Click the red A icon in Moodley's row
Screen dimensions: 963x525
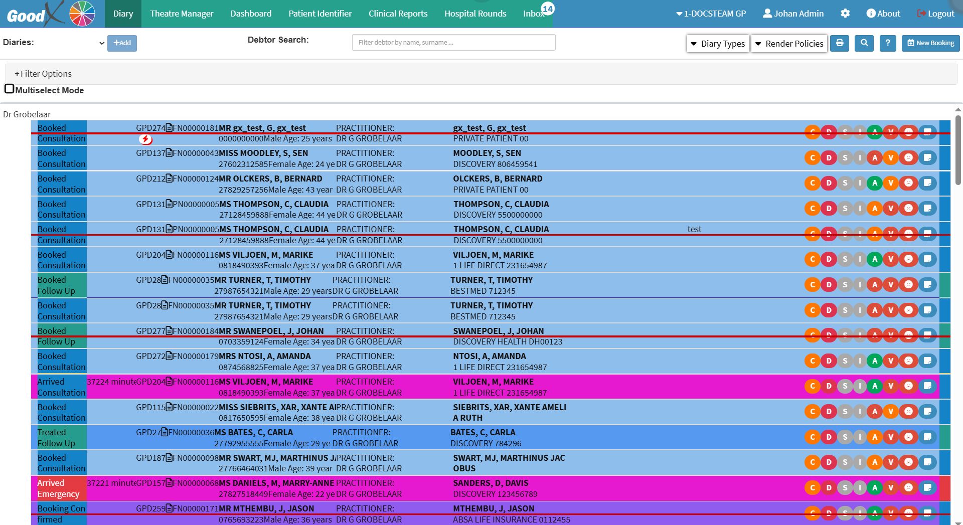point(875,158)
